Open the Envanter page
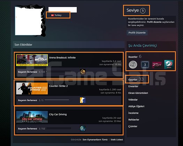Viewport: 183px width, 146px height. tap(133, 87)
